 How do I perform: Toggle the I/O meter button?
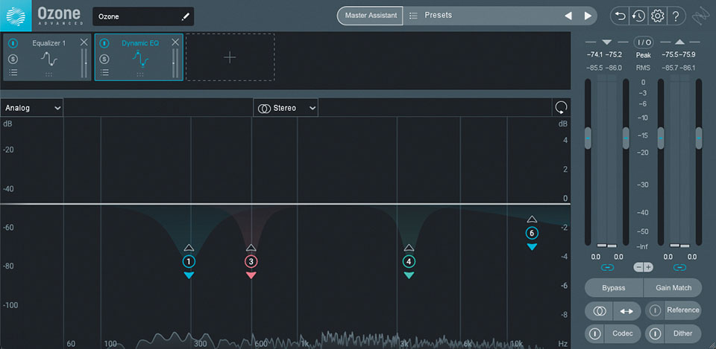pos(644,42)
